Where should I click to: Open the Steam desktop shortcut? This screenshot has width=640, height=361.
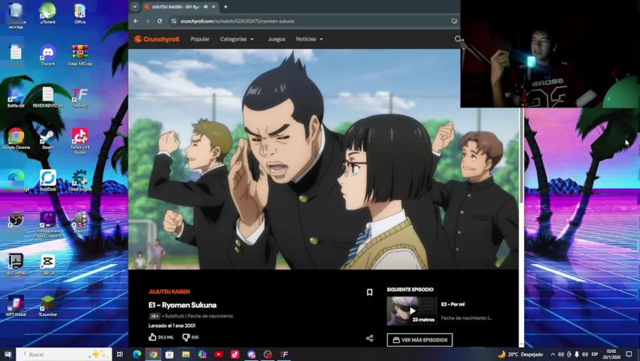(48, 139)
